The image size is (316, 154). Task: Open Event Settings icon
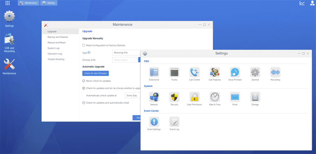click(154, 122)
